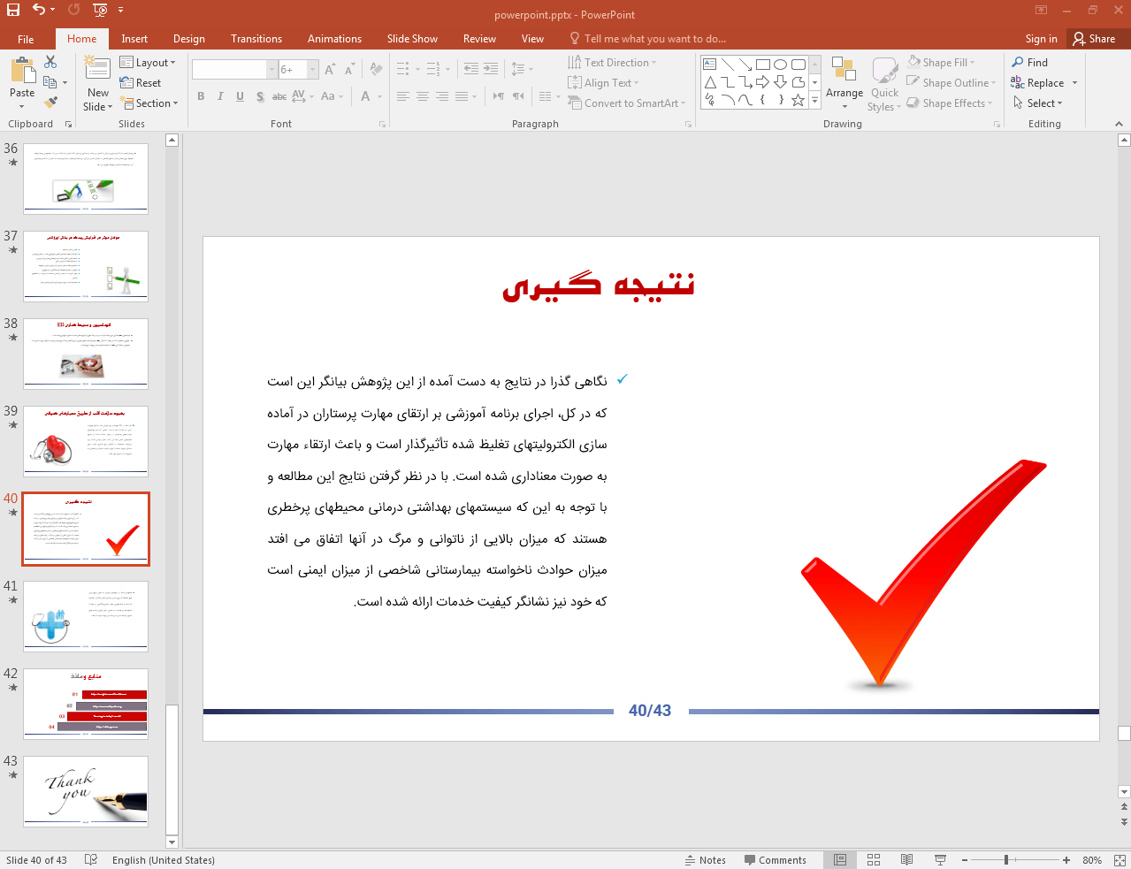Open the Animations tab
This screenshot has width=1131, height=869.
[334, 39]
